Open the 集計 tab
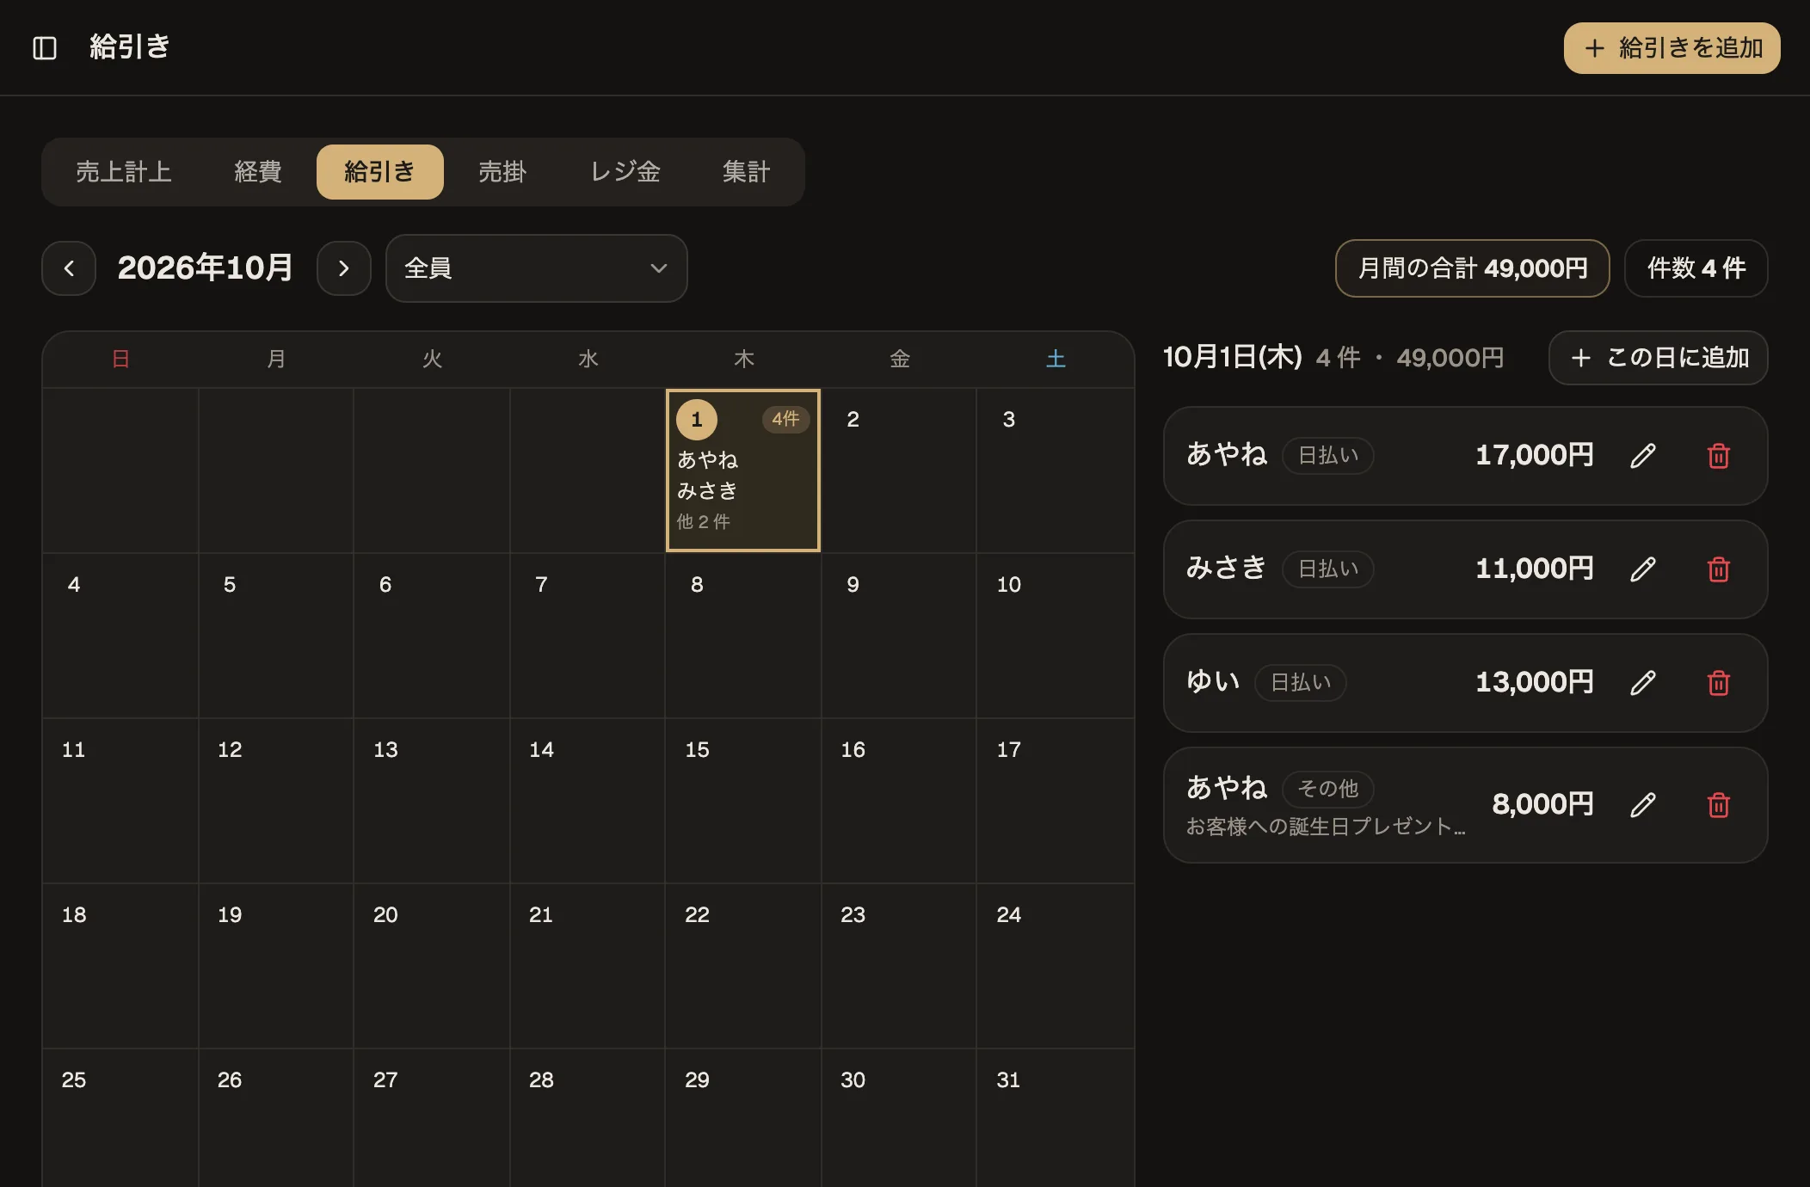Image resolution: width=1810 pixels, height=1187 pixels. 747,172
